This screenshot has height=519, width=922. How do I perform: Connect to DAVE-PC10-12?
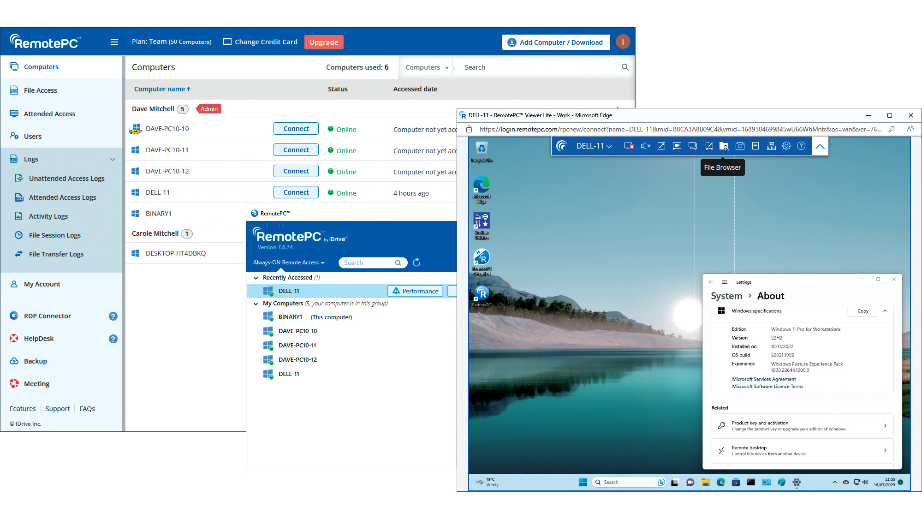tap(296, 171)
